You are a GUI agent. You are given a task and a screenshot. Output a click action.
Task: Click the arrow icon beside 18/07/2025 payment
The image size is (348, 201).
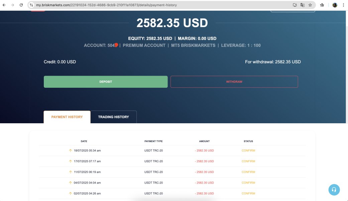(70, 150)
